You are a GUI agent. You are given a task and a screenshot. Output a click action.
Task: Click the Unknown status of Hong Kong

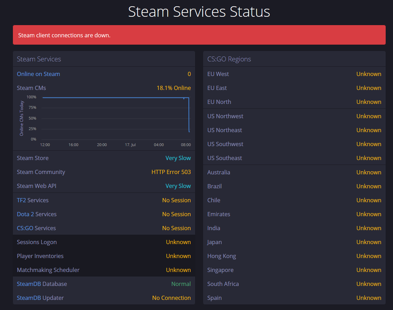369,256
